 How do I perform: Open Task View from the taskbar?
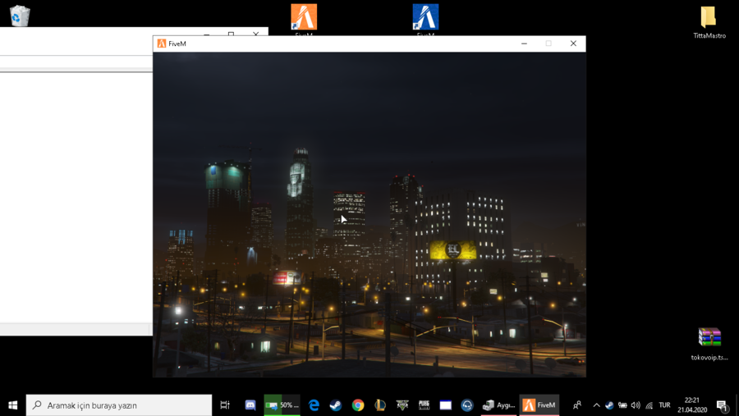pos(225,405)
